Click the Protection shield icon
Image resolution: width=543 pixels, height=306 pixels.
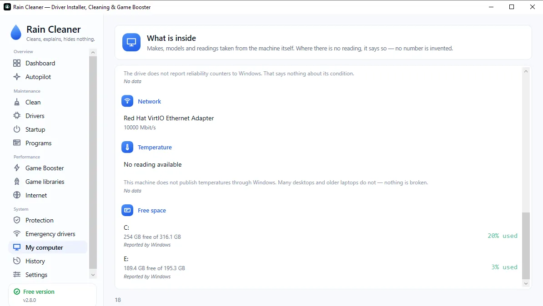[17, 220]
